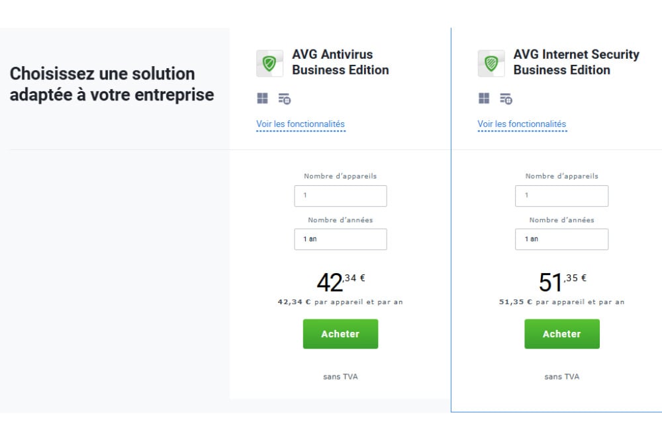Open Voir les fonctionnalités for Internet Security
Screen dimensions: 662x441
pos(522,124)
